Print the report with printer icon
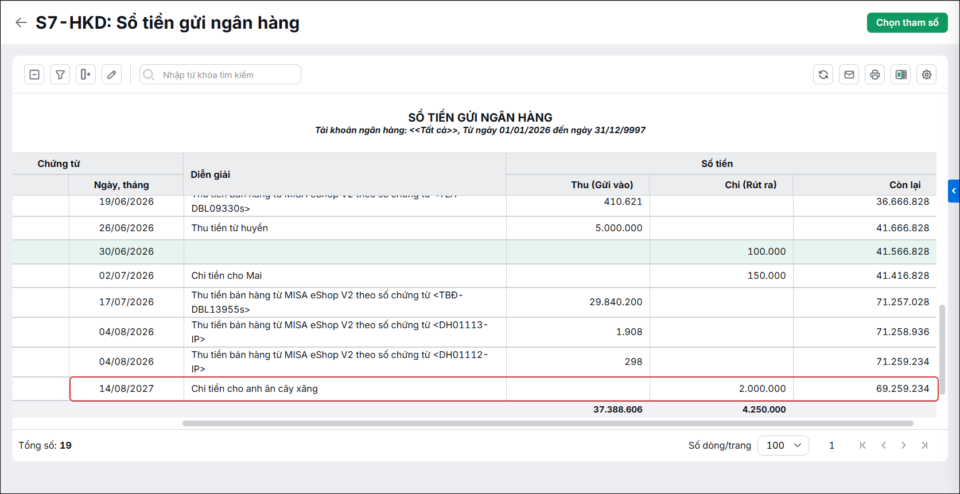 coord(875,75)
